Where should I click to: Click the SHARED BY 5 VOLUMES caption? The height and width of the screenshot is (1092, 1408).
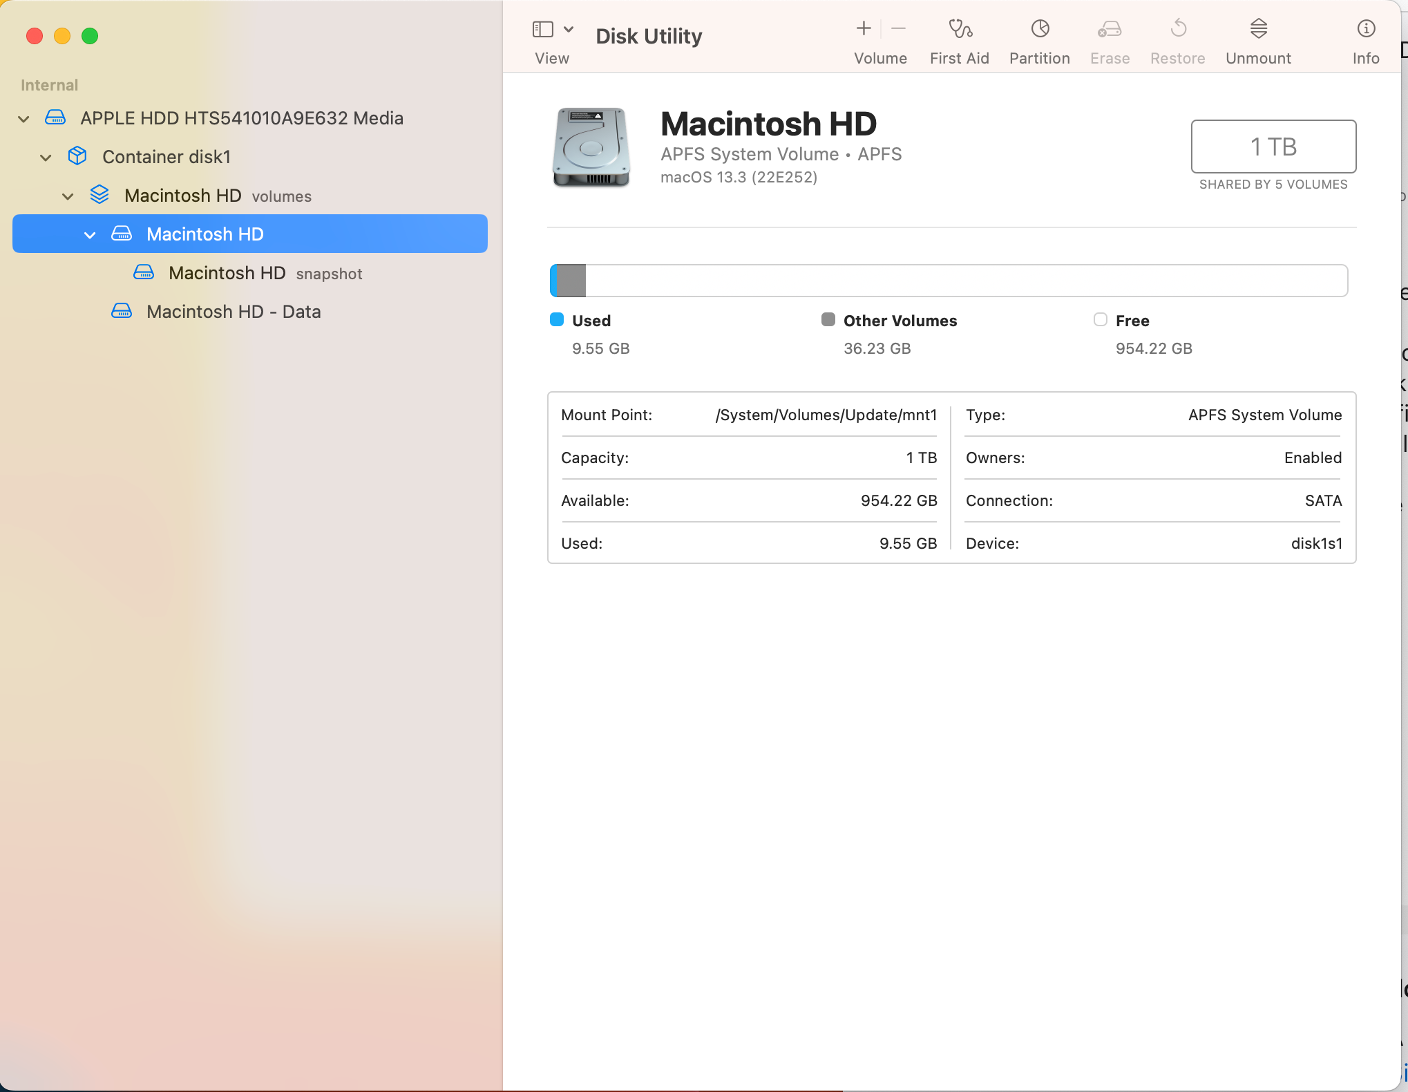1273,185
